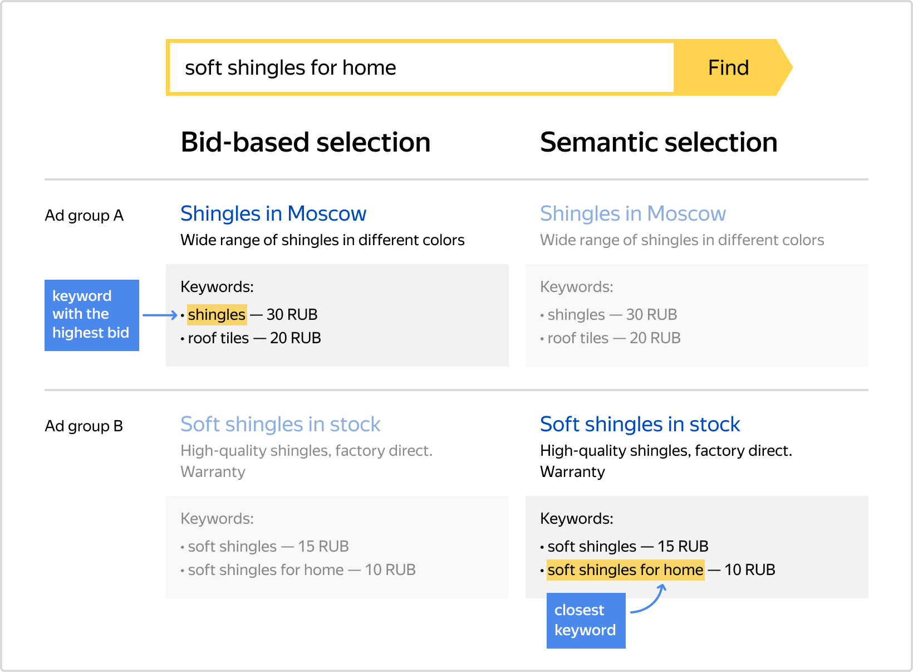Select the 'Ad group A' row label
The image size is (913, 672).
[84, 216]
